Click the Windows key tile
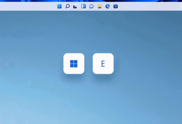This screenshot has width=182, height=124. click(74, 64)
